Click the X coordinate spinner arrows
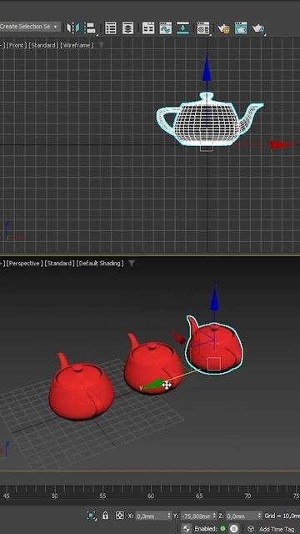Viewport: 300px width, 534px height. 169,516
